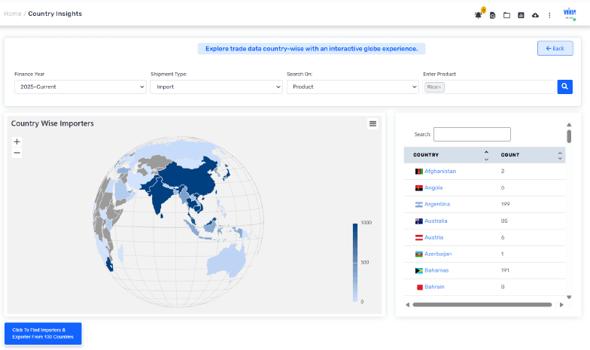590x350 pixels.
Task: Click the document search icon in header
Action: [x=492, y=15]
